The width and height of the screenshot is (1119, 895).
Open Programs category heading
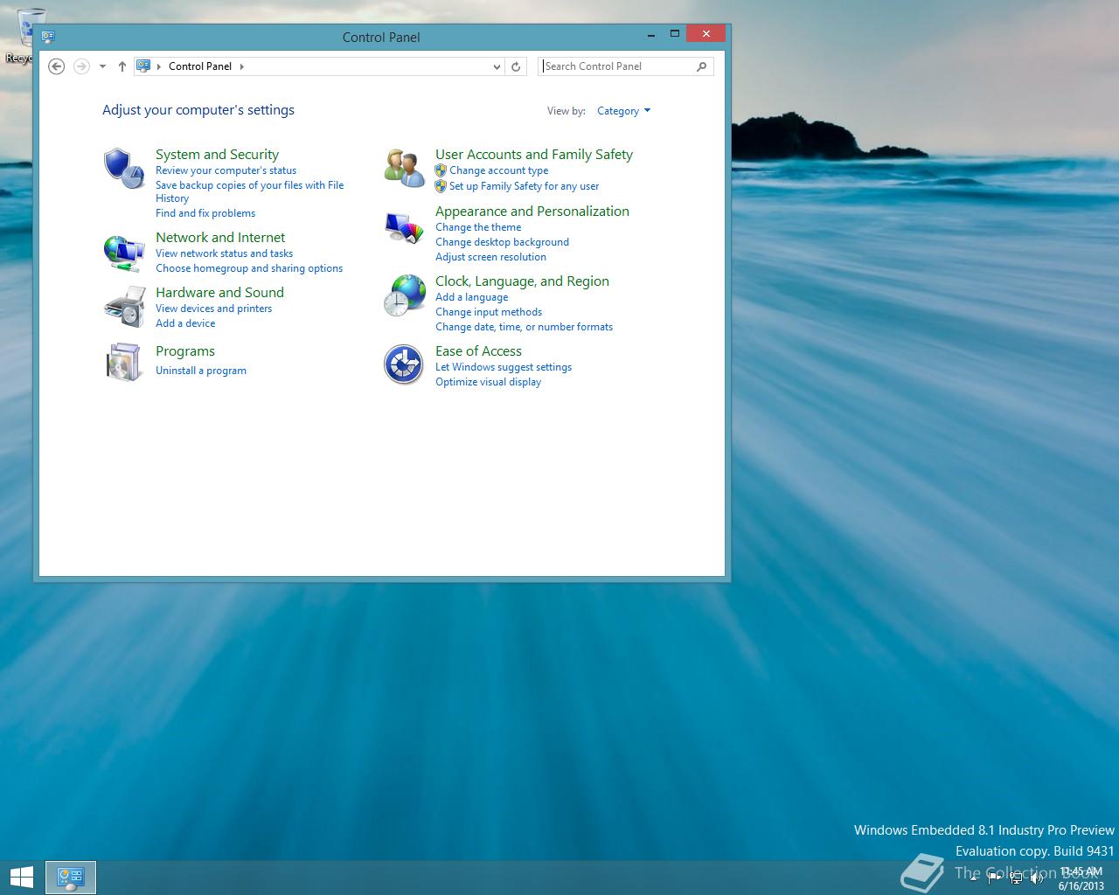(185, 351)
